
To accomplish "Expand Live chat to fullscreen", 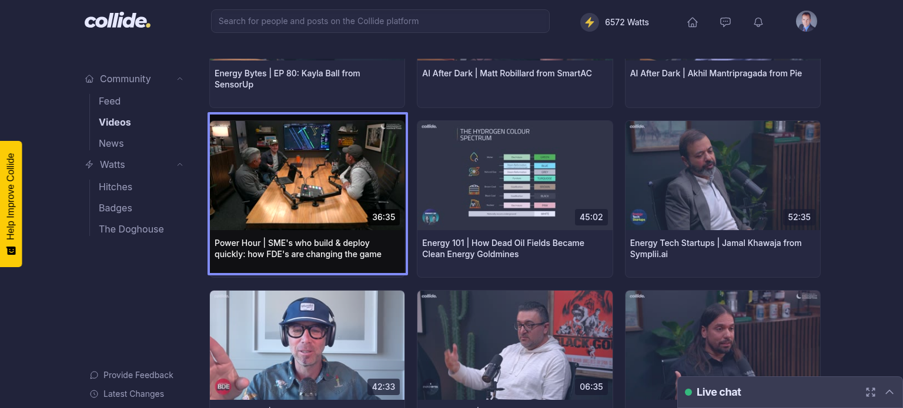I will (871, 392).
